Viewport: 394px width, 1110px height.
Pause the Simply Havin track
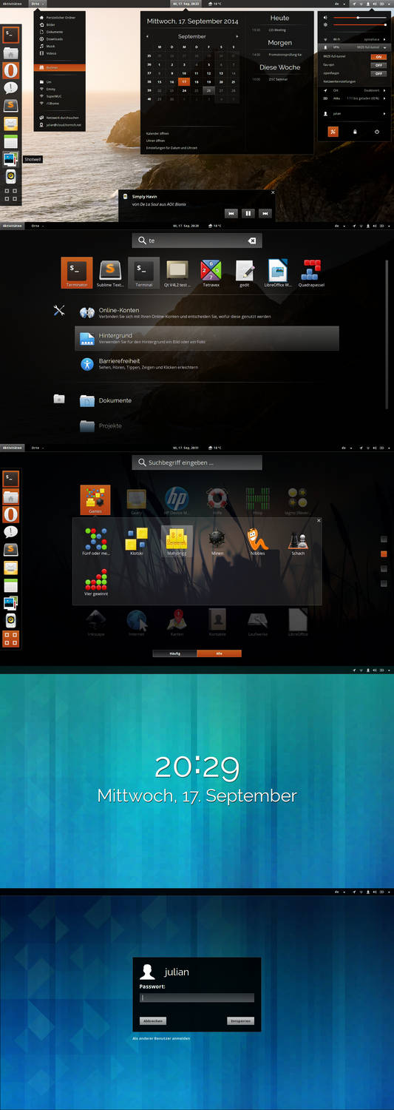pos(248,213)
